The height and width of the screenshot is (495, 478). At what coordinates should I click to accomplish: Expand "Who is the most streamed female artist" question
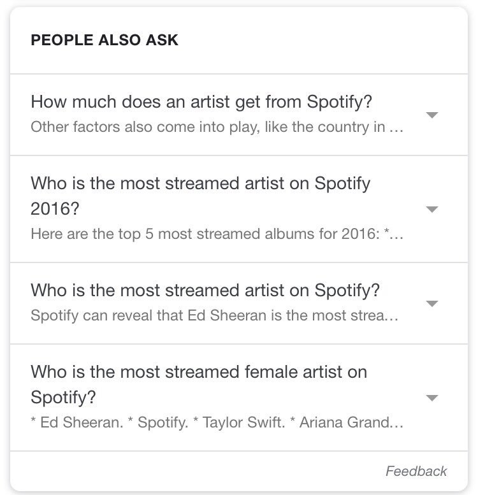198,372
